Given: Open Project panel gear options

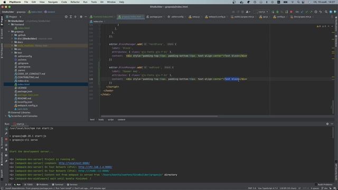Looking at the screenshot, I should click(81, 17).
